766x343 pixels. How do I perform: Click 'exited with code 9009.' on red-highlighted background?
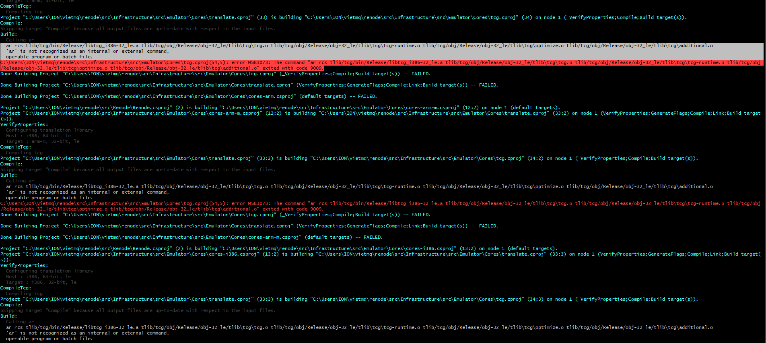tap(292, 68)
